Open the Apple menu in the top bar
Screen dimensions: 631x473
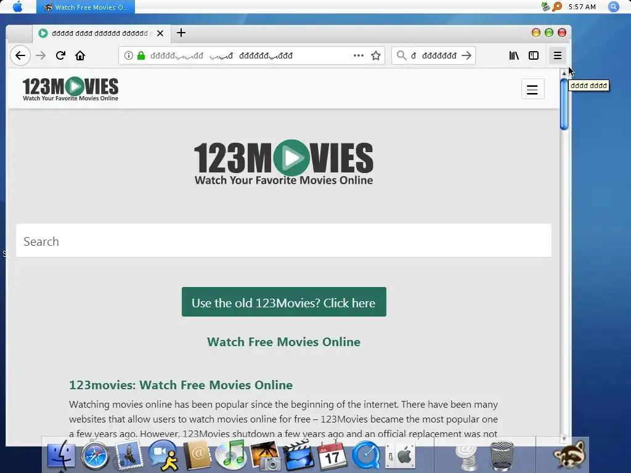pyautogui.click(x=17, y=7)
